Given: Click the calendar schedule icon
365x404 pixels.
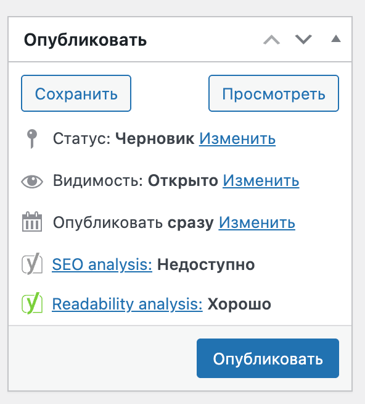Looking at the screenshot, I should (x=32, y=222).
